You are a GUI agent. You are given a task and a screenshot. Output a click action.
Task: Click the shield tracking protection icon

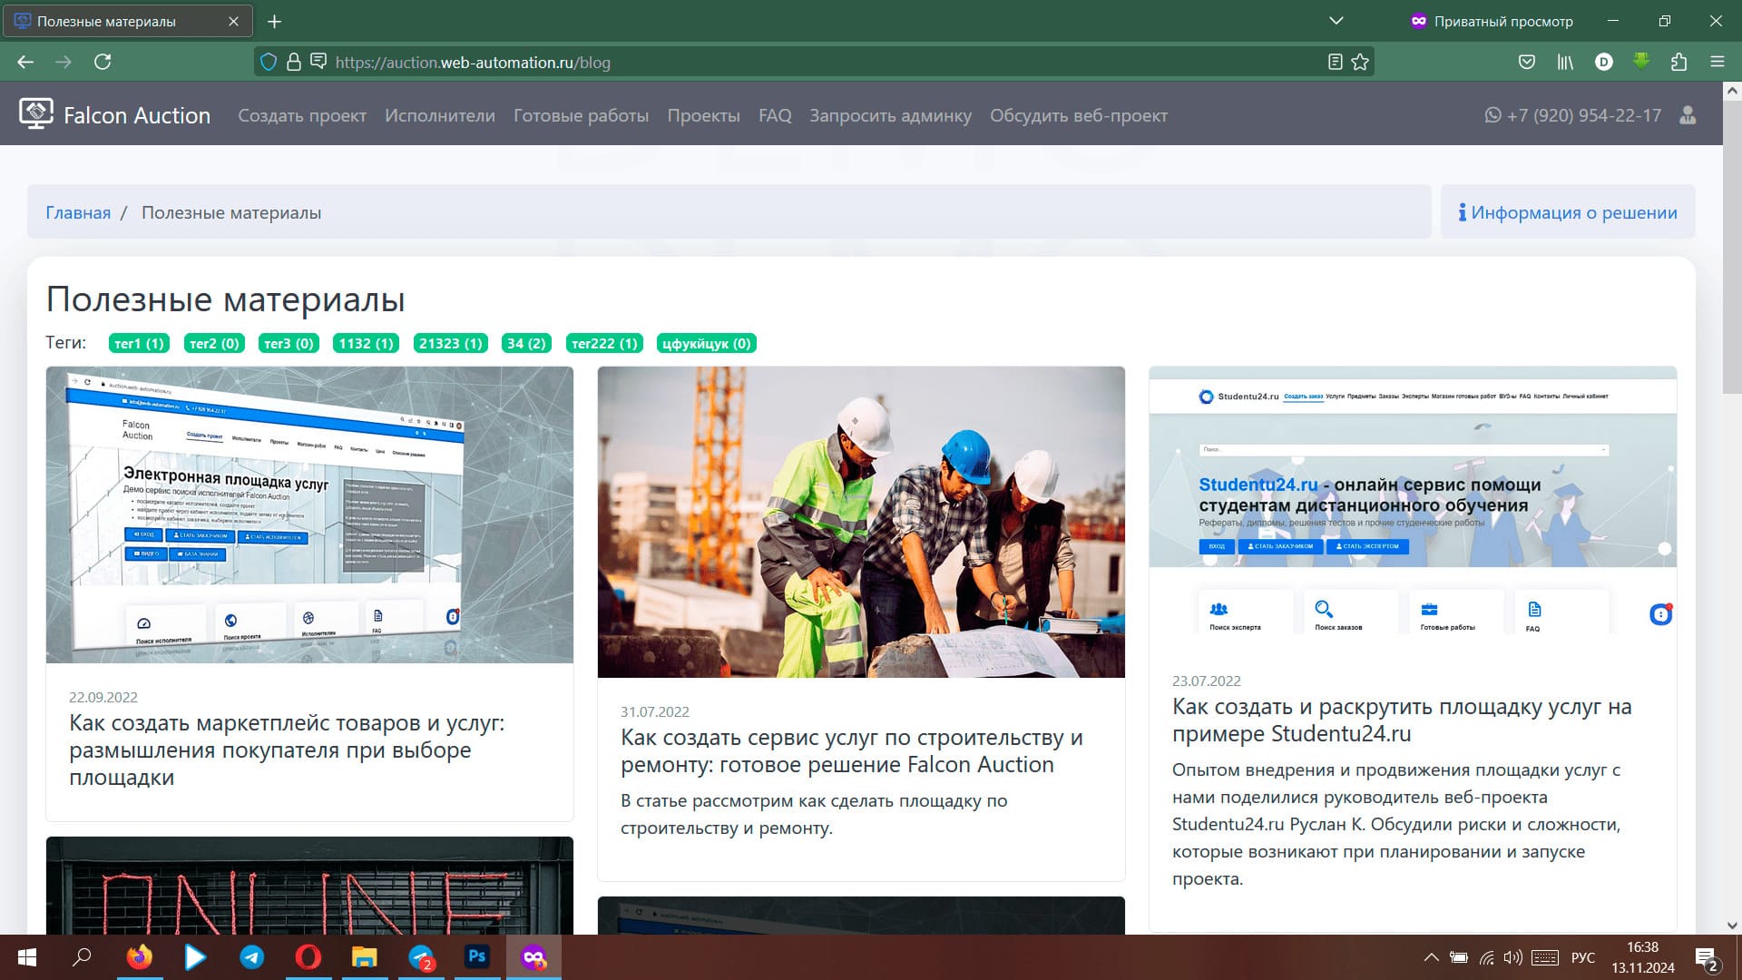tap(269, 62)
